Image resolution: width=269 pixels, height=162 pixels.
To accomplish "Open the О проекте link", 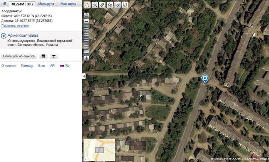I will 9,66.
